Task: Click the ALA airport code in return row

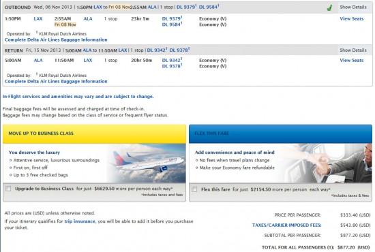Action: click(x=38, y=60)
